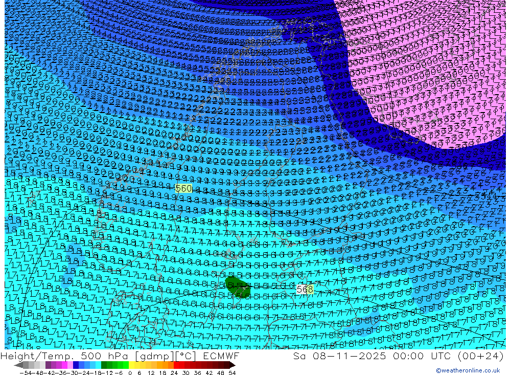Click the '12' scale label
The width and height of the screenshot is (511, 375).
pos(151,373)
